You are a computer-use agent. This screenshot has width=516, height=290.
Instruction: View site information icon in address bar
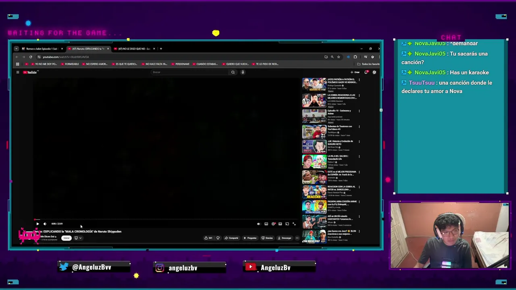tap(39, 57)
